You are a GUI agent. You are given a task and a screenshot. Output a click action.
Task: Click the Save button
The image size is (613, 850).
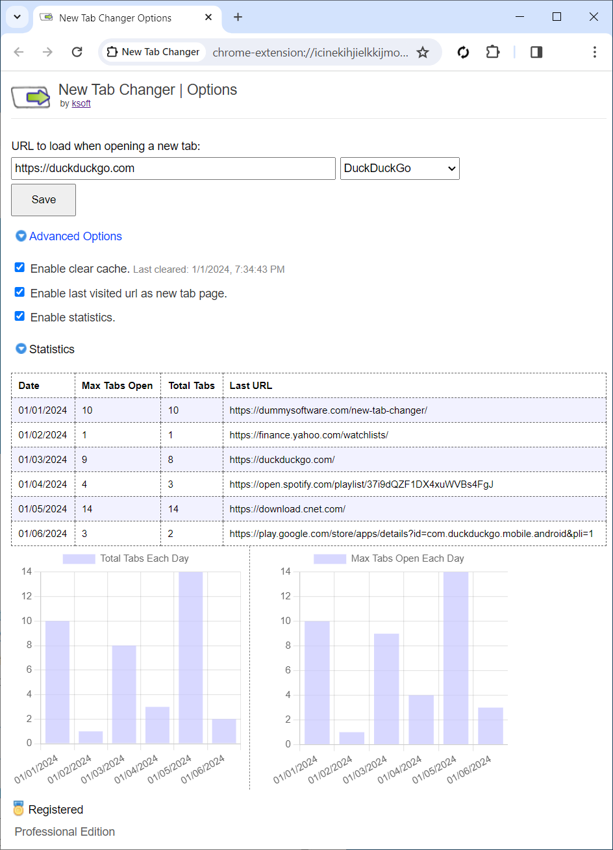coord(44,200)
